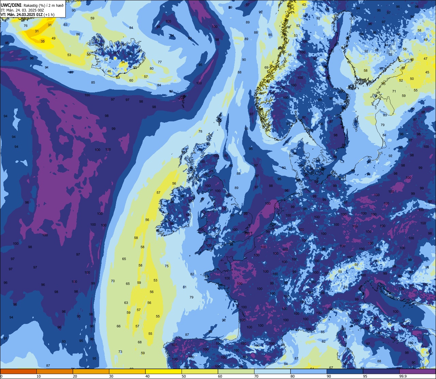Pick the 10–20 orange legend swatch
Image resolution: width=436 pixels, height=379 pixels.
[x=54, y=371]
